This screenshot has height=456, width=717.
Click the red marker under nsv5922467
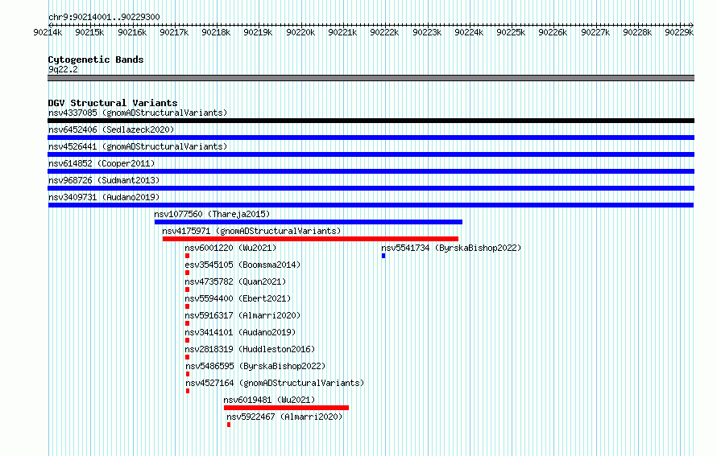click(x=229, y=425)
